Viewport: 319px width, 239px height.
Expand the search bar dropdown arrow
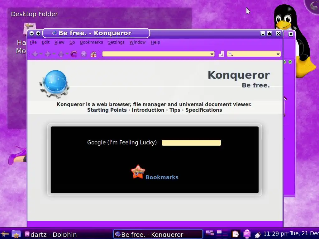click(x=278, y=54)
